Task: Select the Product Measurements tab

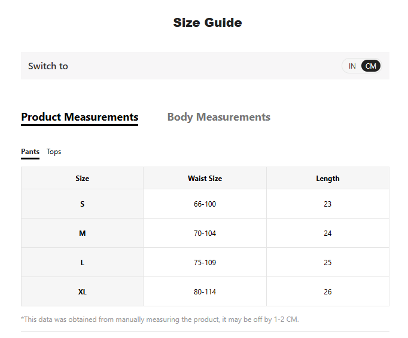Action: point(80,117)
